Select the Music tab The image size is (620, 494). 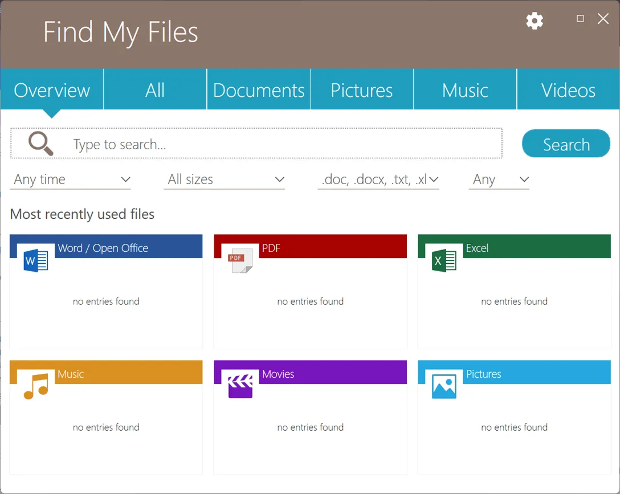click(465, 89)
